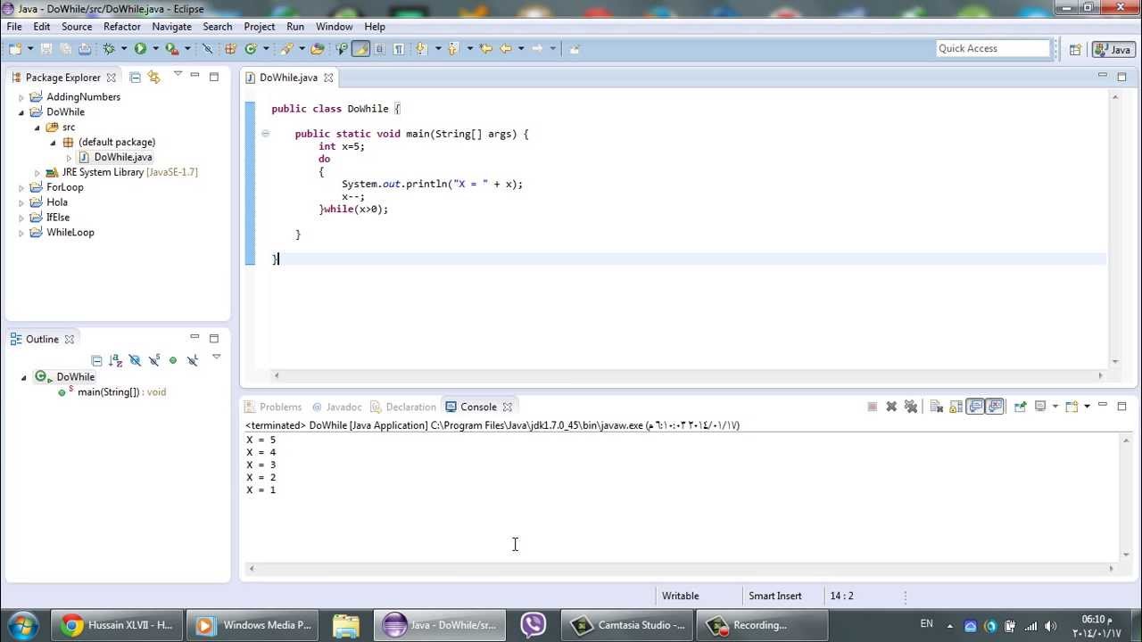Toggle Hide Non-Public Members in Outline
The height and width of the screenshot is (642, 1142).
click(173, 360)
